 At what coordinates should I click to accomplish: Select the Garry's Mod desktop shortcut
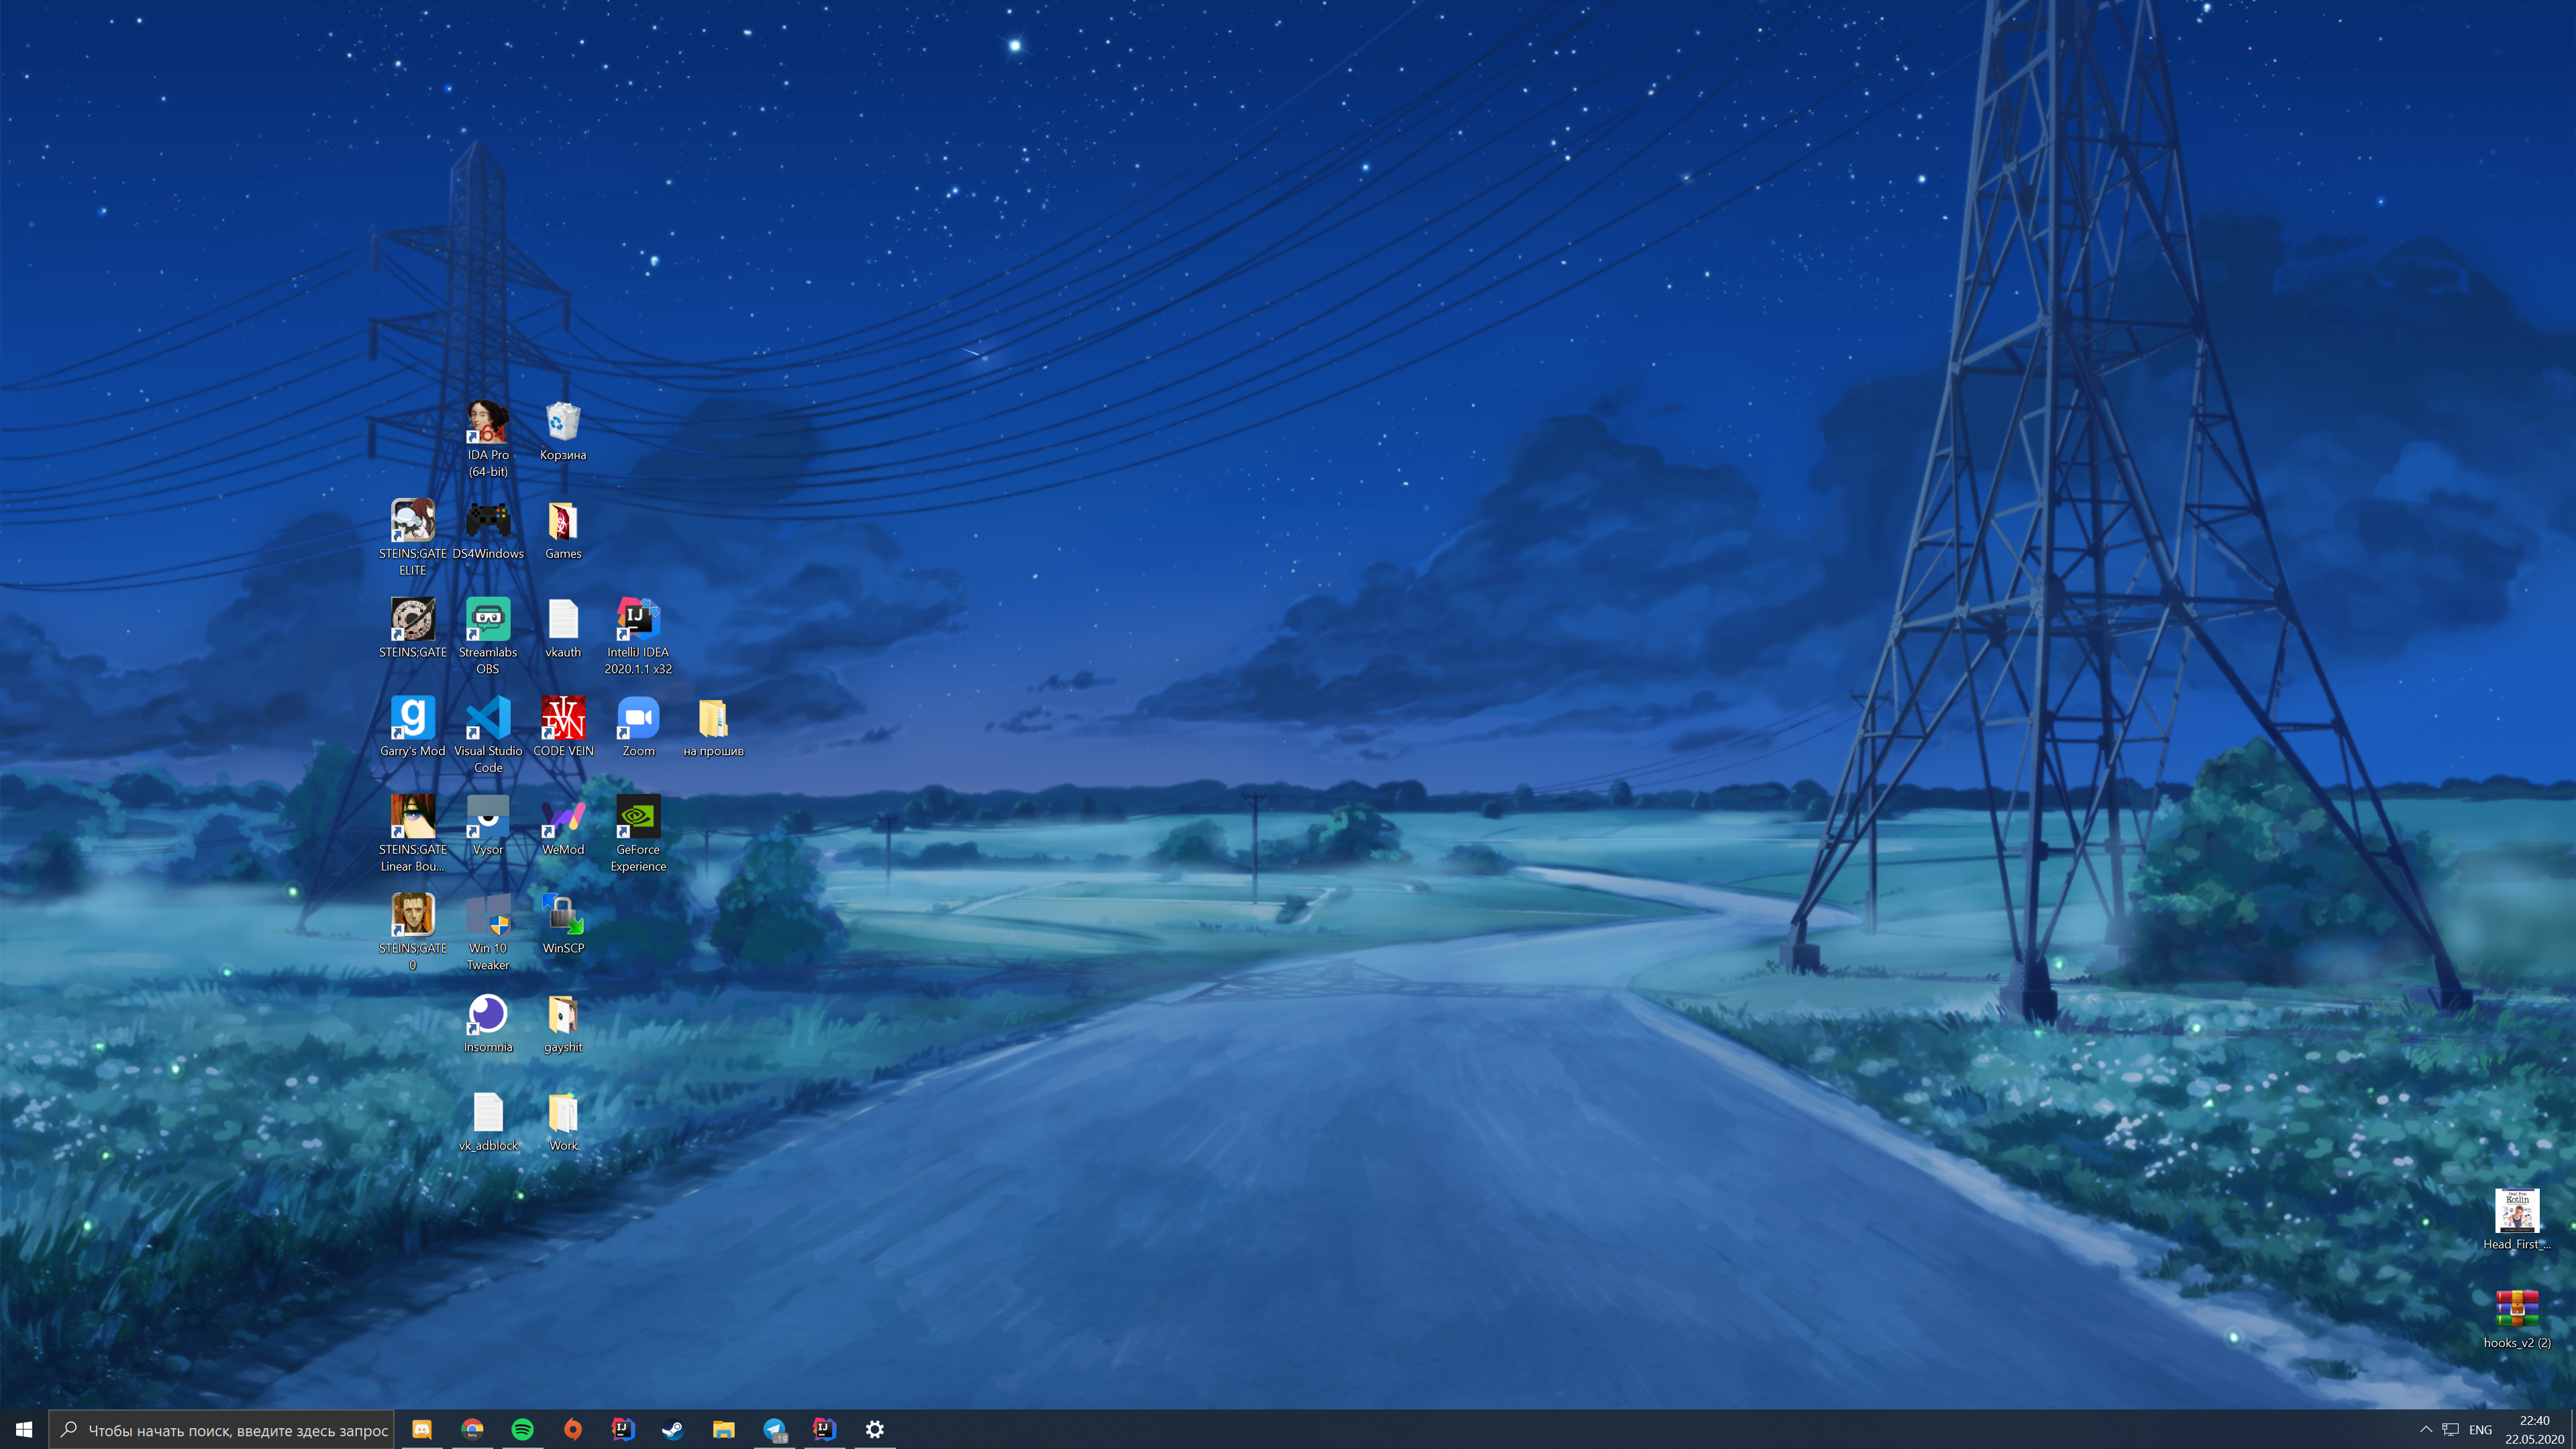[412, 727]
